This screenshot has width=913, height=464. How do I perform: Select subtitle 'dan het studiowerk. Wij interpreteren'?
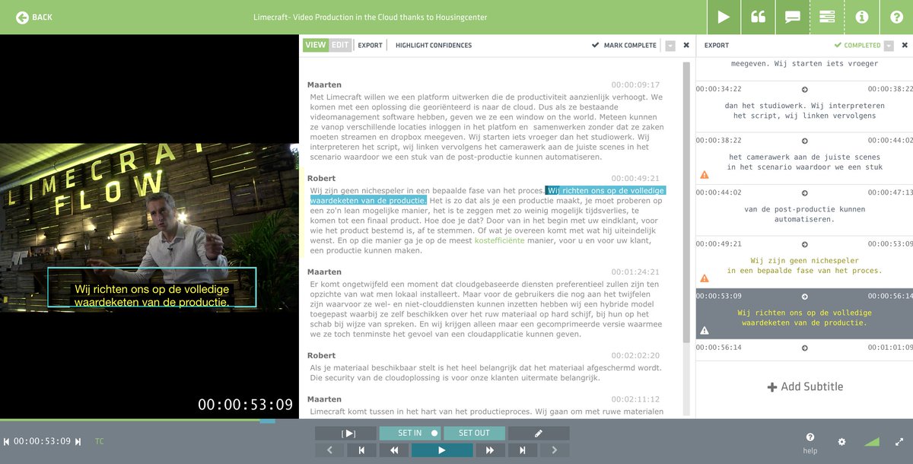point(804,110)
